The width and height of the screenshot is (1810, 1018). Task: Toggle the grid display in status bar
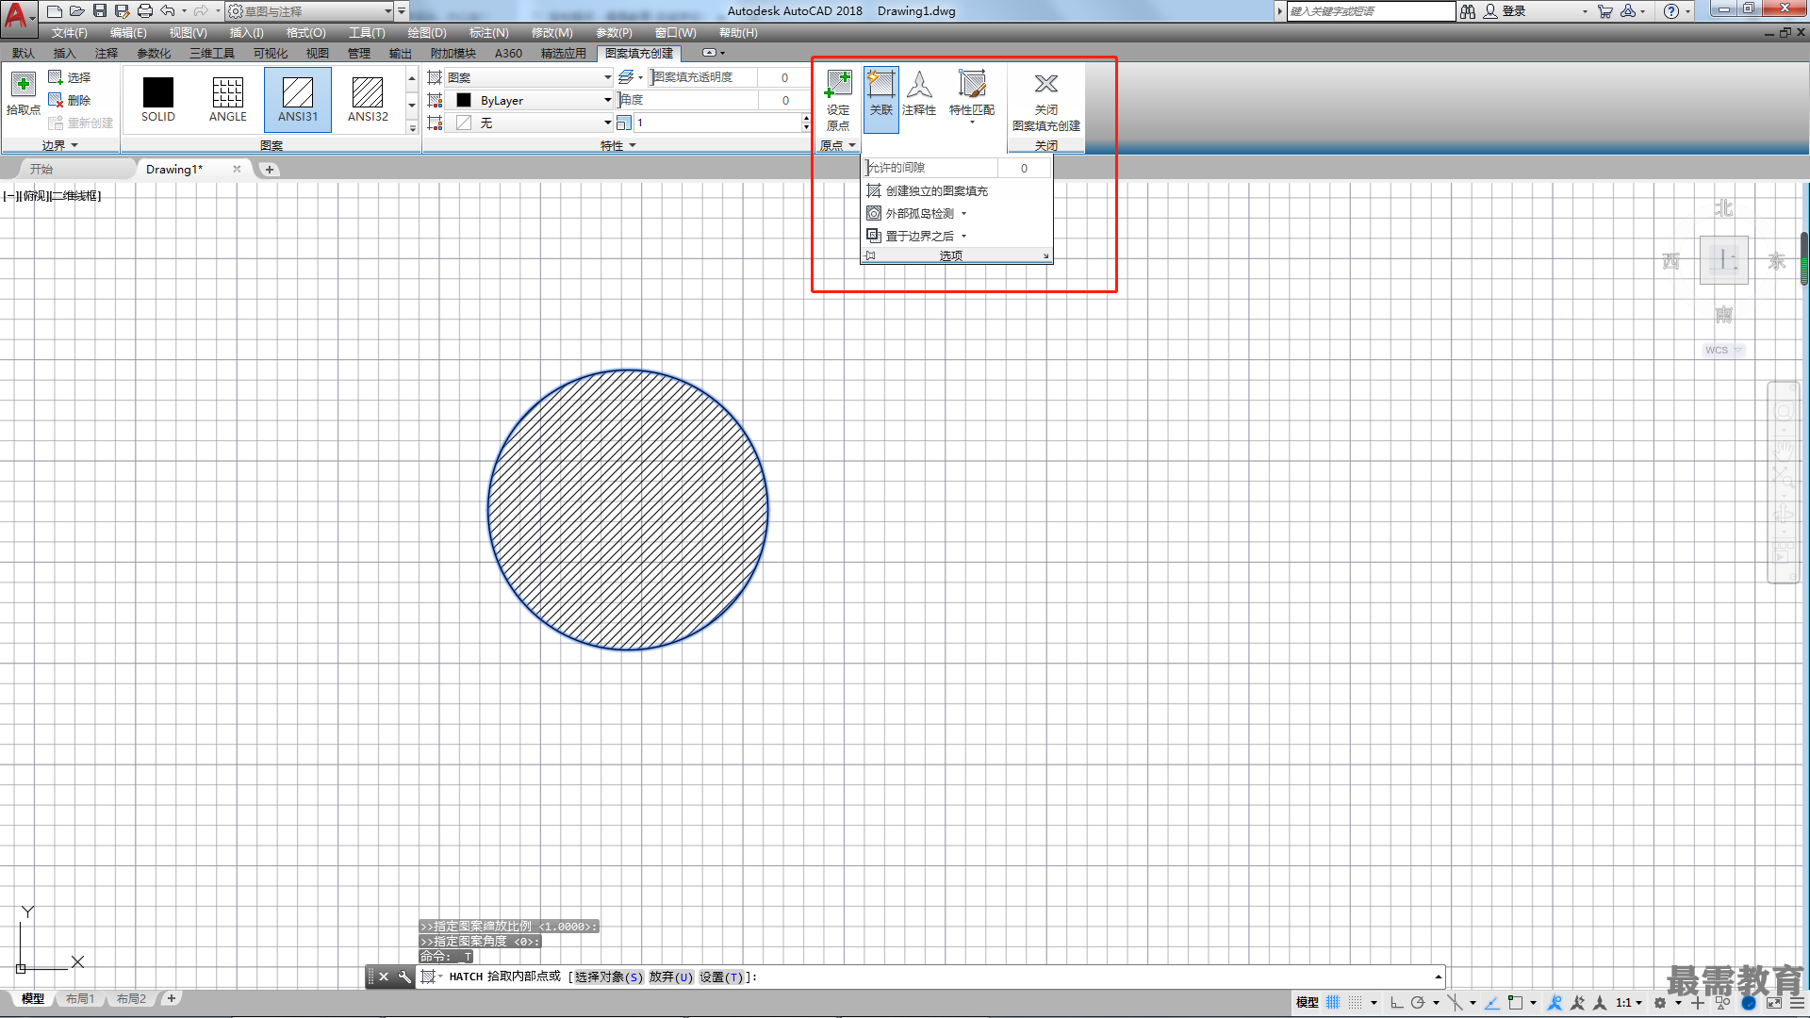[1333, 1003]
